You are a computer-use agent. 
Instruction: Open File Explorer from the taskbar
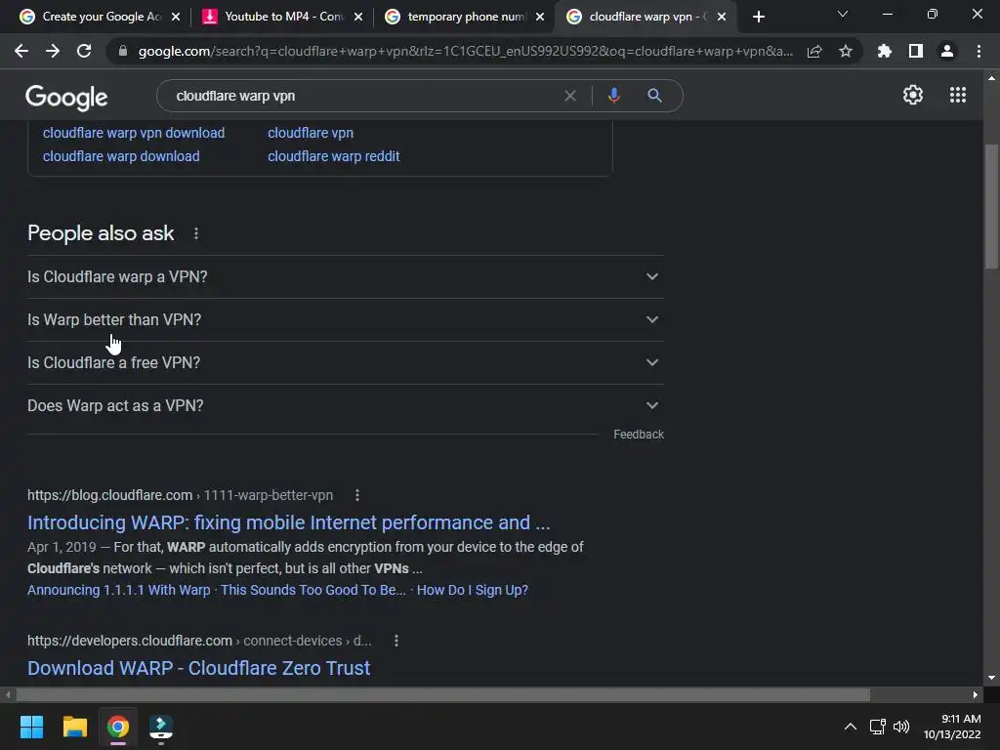(x=74, y=727)
